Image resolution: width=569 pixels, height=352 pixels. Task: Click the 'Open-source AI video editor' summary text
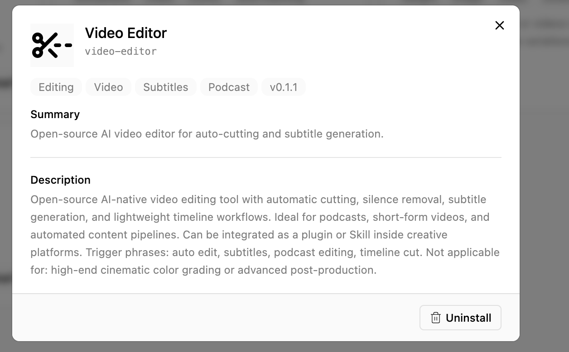[207, 134]
